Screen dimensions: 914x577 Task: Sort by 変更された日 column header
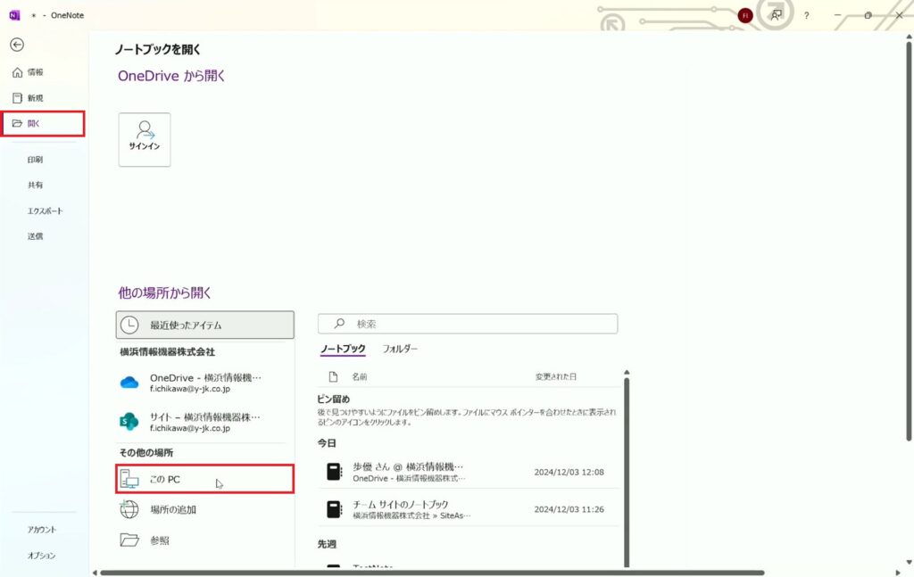(x=555, y=376)
